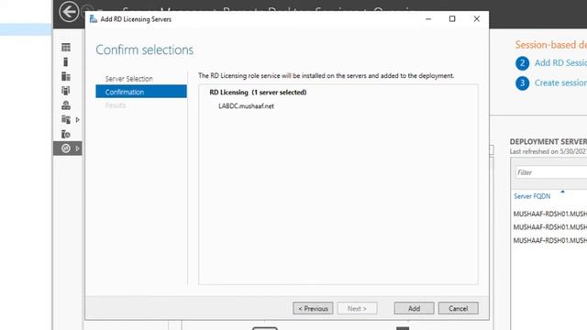
Task: Select the second MUSHAAF-RDSH01 server row
Action: (550, 227)
